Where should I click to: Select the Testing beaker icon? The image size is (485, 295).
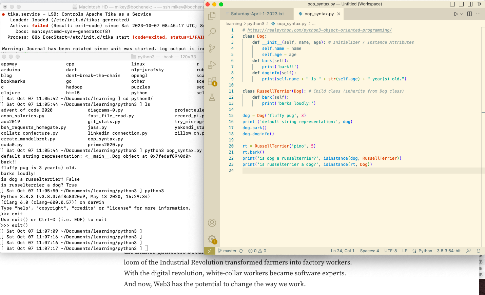click(x=212, y=97)
